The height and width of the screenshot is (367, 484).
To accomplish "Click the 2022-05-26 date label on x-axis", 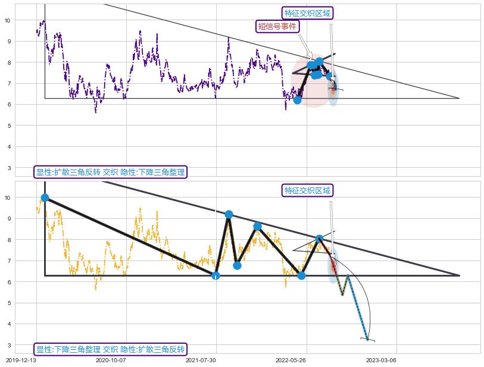I will click(290, 360).
